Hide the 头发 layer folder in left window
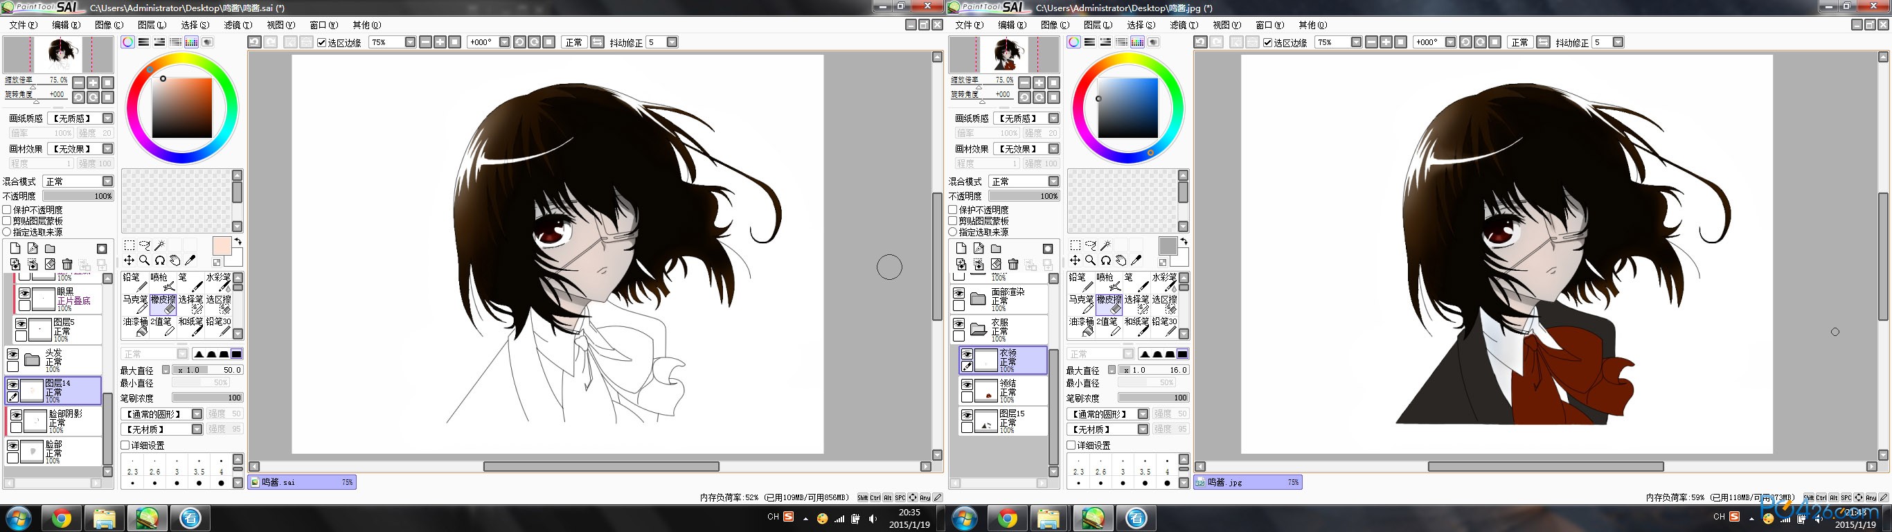 pyautogui.click(x=12, y=354)
